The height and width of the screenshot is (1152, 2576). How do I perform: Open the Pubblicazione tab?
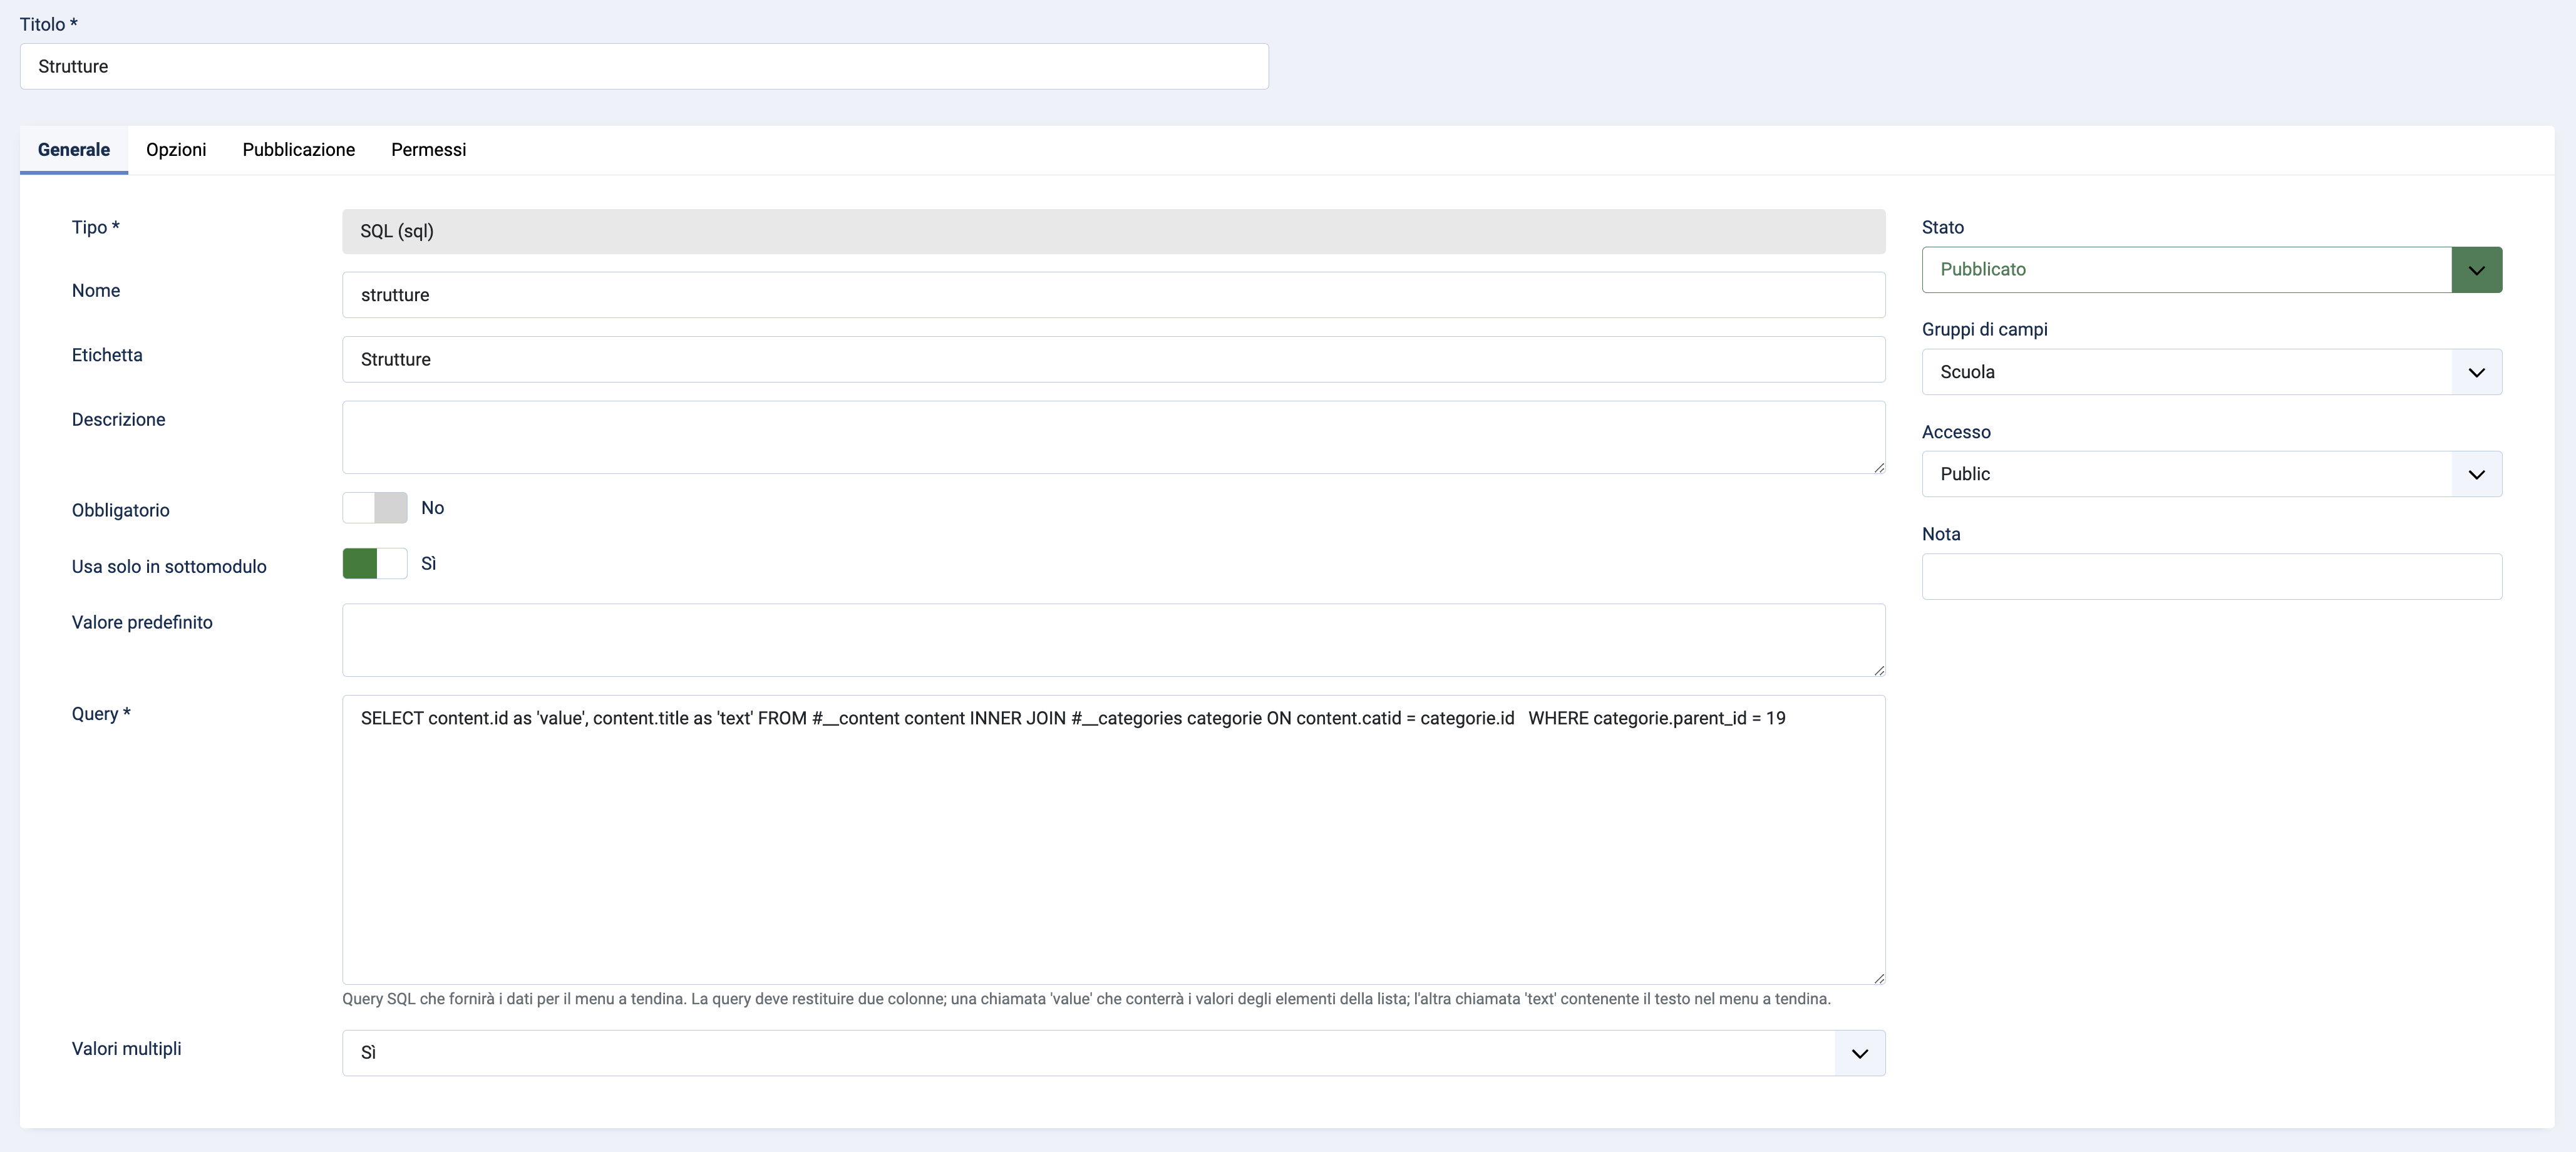pyautogui.click(x=298, y=150)
